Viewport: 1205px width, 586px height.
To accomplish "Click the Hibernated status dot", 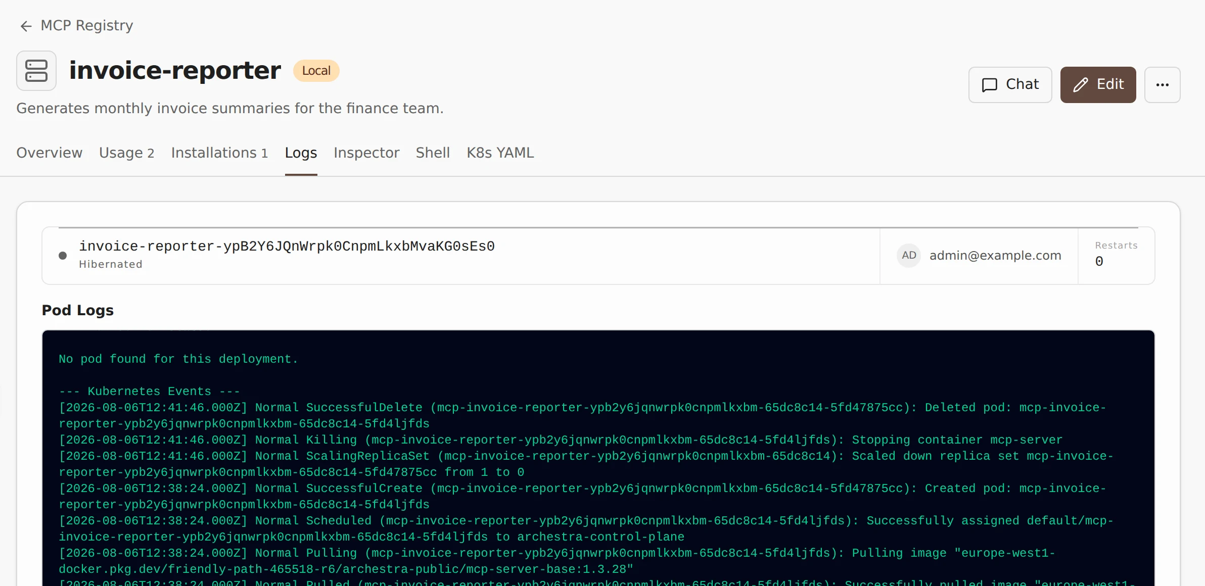I will pyautogui.click(x=63, y=256).
